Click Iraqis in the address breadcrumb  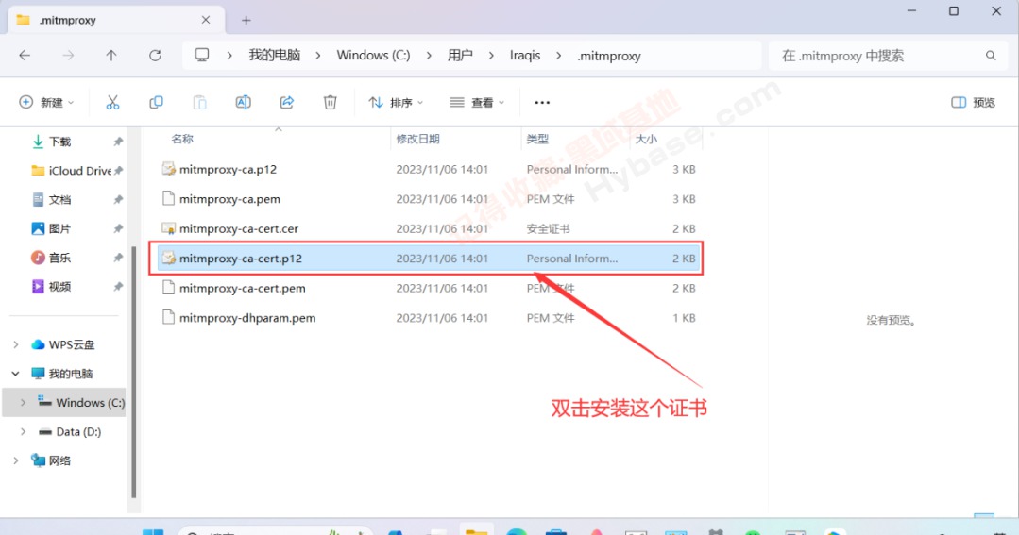pos(525,55)
